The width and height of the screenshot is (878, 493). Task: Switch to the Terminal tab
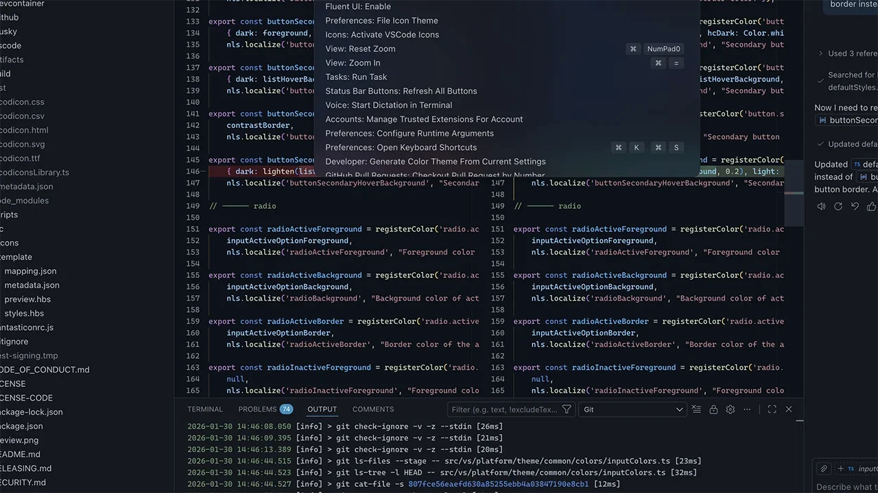pyautogui.click(x=205, y=409)
